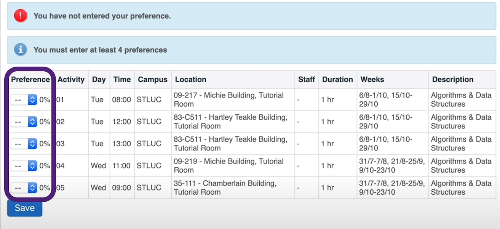
Task: Click the Campus column header
Action: [x=153, y=80]
